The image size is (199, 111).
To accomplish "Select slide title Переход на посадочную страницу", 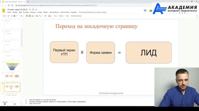I will click(x=96, y=27).
